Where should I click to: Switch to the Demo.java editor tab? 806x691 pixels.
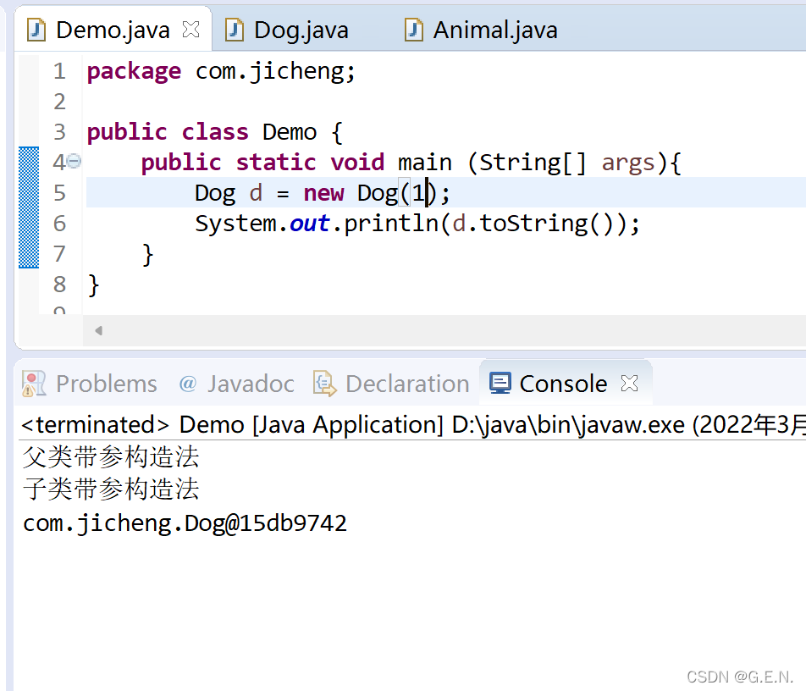(113, 30)
